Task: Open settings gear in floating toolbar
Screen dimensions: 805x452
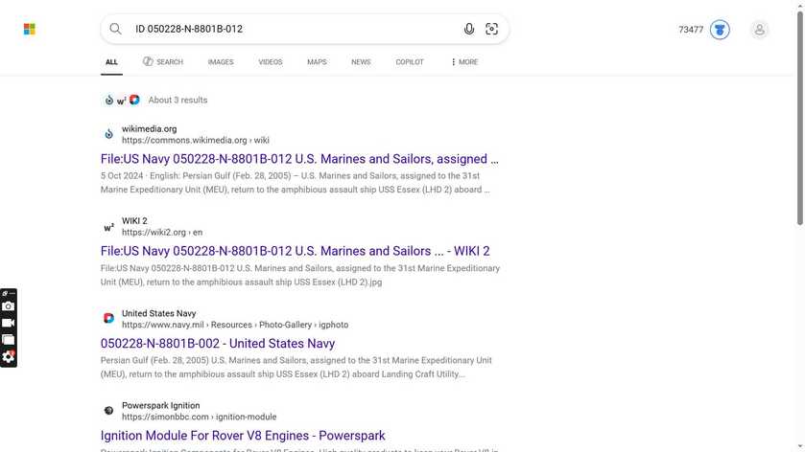Action: [9, 356]
